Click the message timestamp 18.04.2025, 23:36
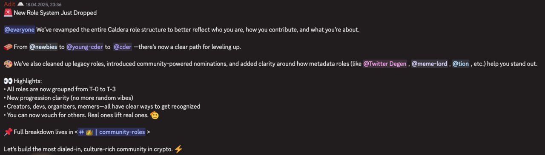The image size is (545, 155). 43,4
